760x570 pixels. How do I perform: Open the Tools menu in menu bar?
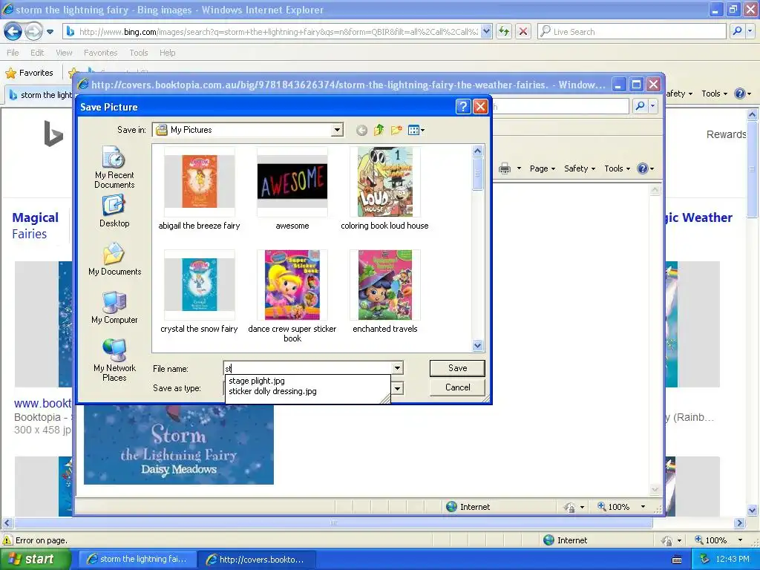(139, 53)
